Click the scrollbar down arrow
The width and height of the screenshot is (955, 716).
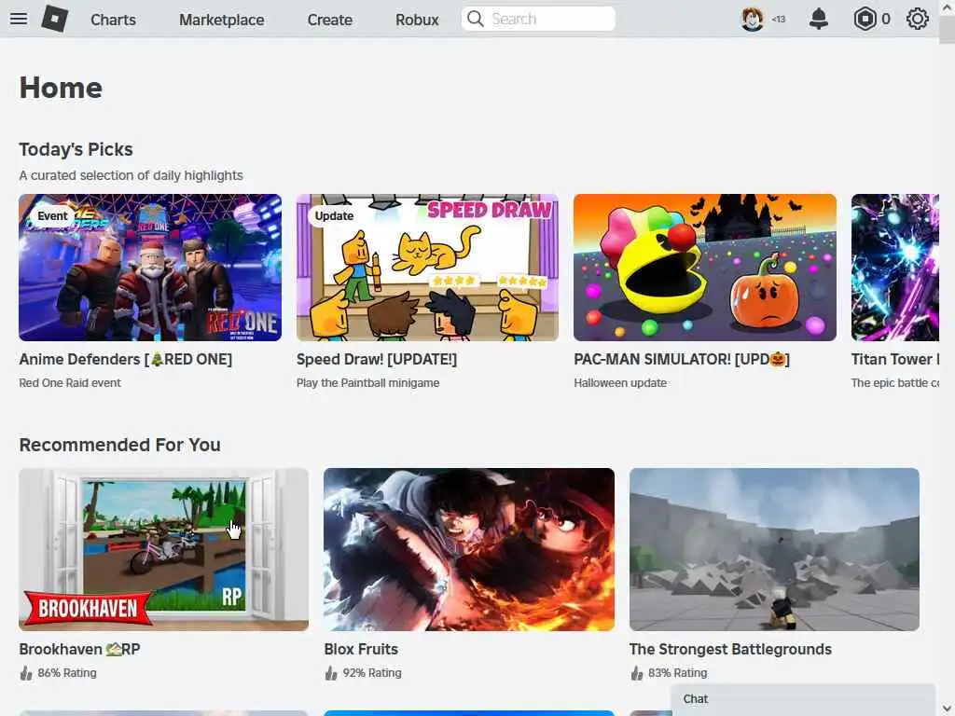(948, 709)
